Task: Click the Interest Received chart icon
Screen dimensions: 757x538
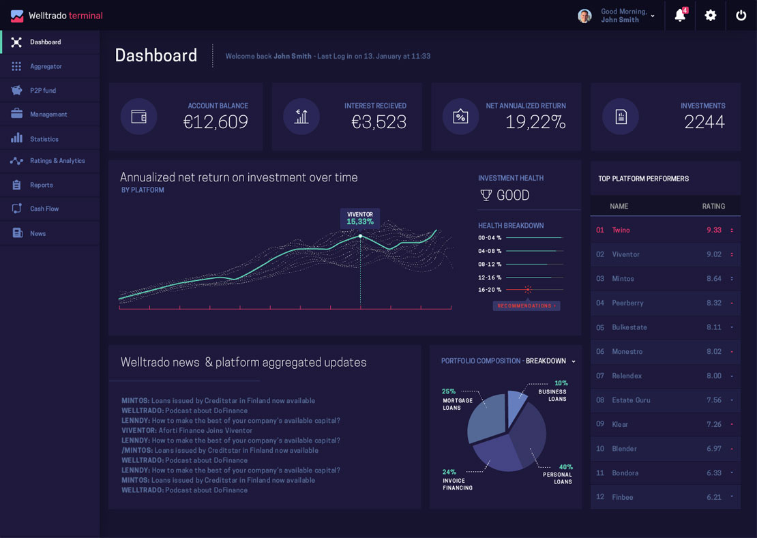Action: 301,117
